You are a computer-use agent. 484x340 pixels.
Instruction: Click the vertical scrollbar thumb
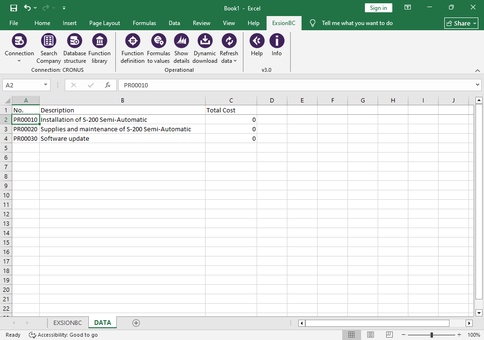coord(479,202)
